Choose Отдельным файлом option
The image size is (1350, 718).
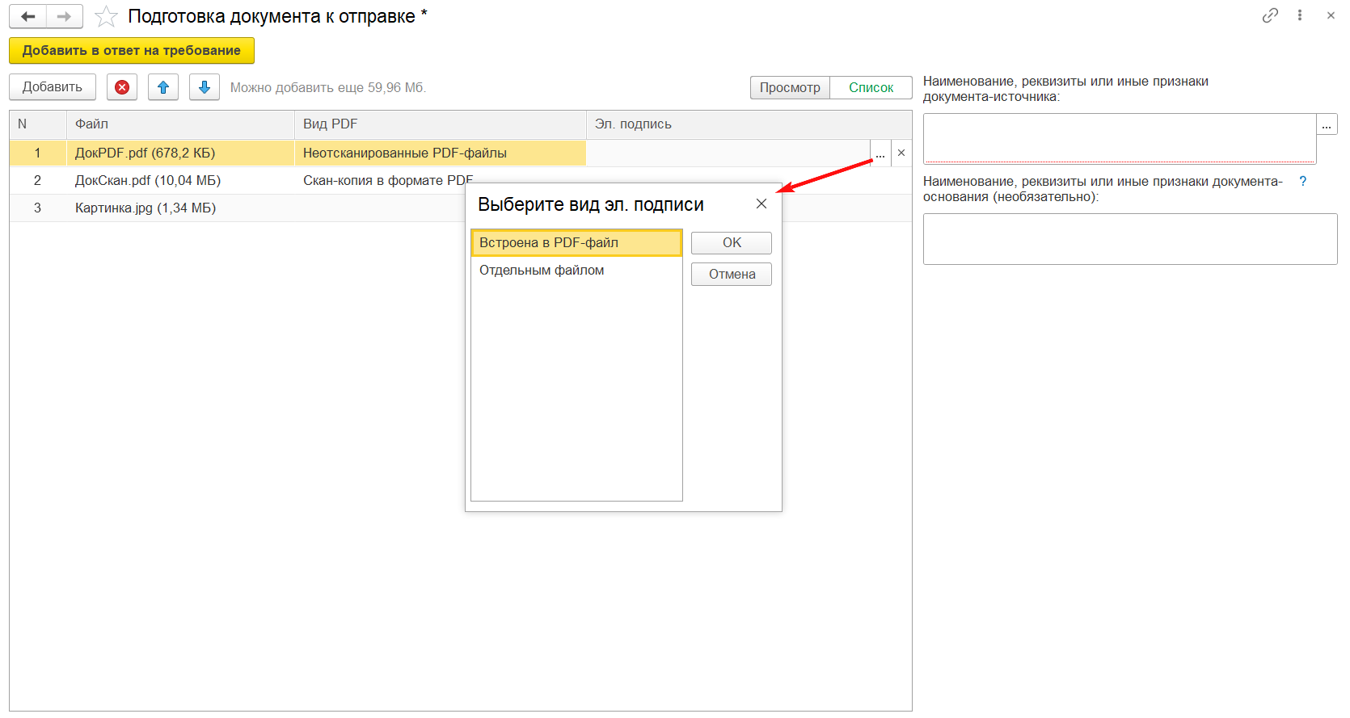pos(576,271)
